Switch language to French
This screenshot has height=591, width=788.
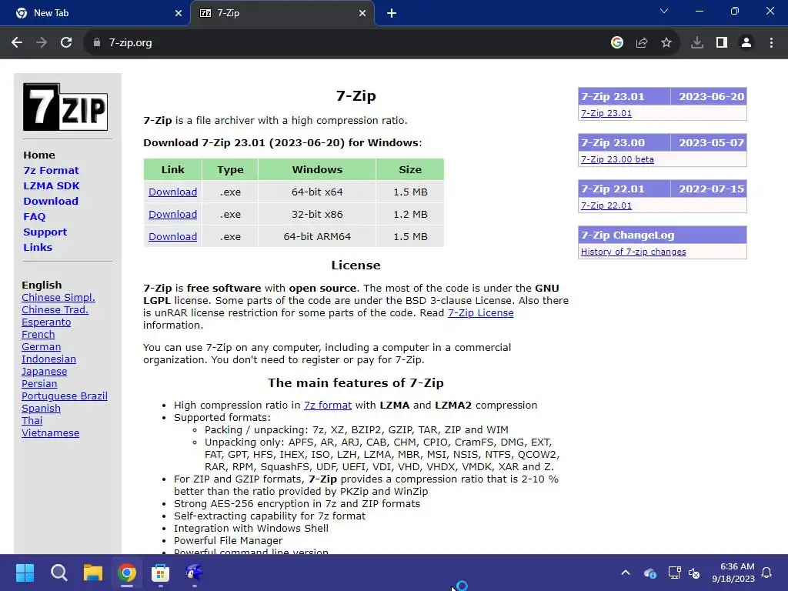coord(38,334)
